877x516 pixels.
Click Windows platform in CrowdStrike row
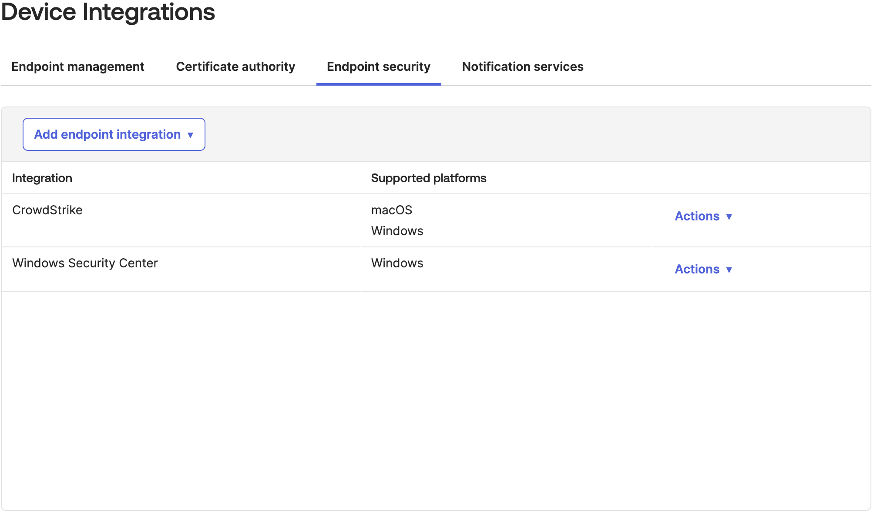(397, 231)
